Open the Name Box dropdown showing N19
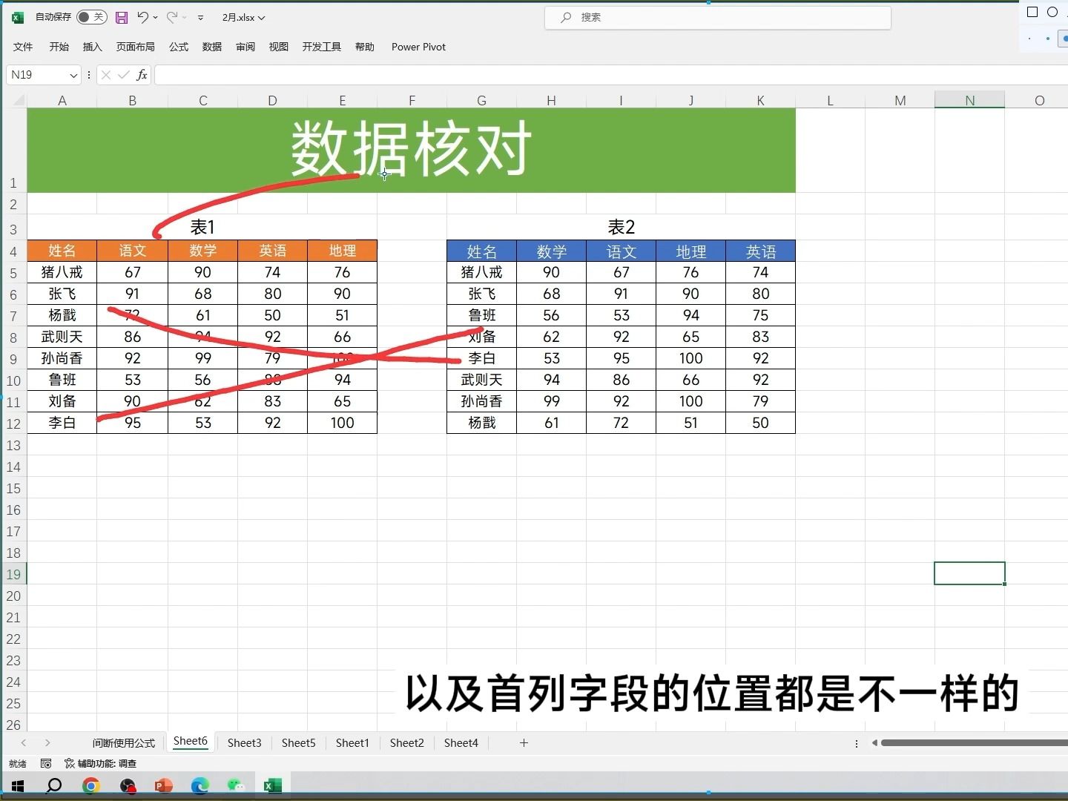1068x801 pixels. (x=74, y=75)
